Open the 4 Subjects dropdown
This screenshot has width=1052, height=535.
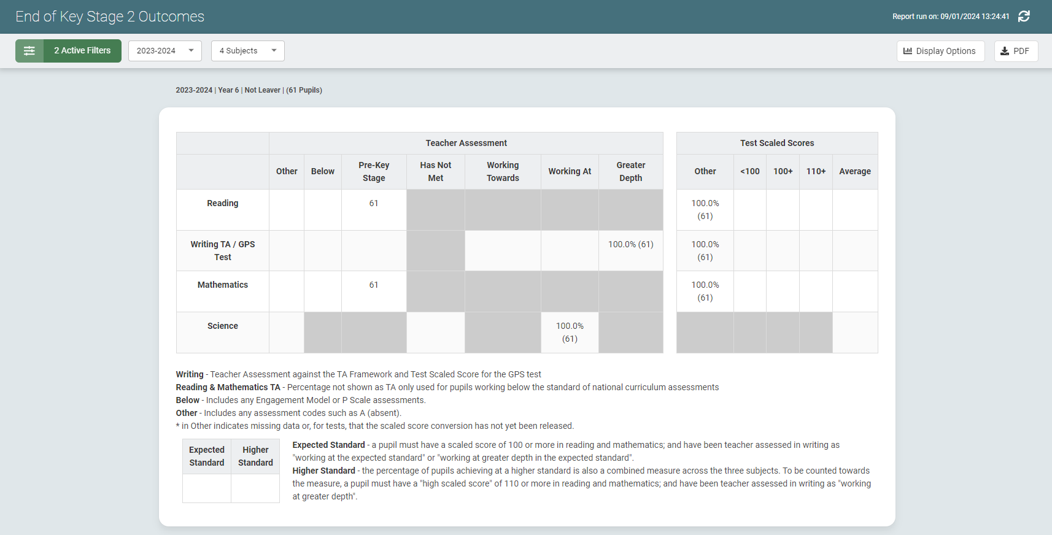coord(247,51)
